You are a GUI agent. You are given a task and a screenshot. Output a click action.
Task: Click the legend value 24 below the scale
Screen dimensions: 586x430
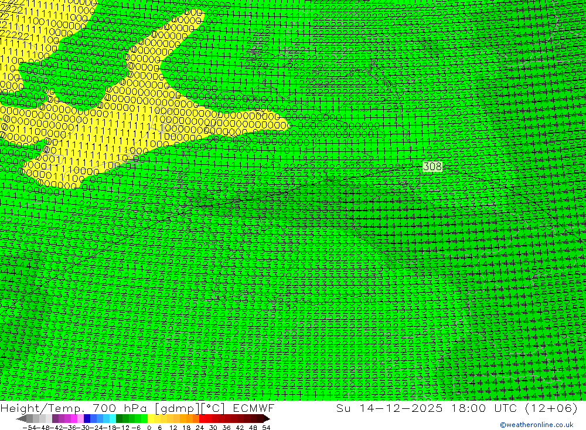pos(200,428)
